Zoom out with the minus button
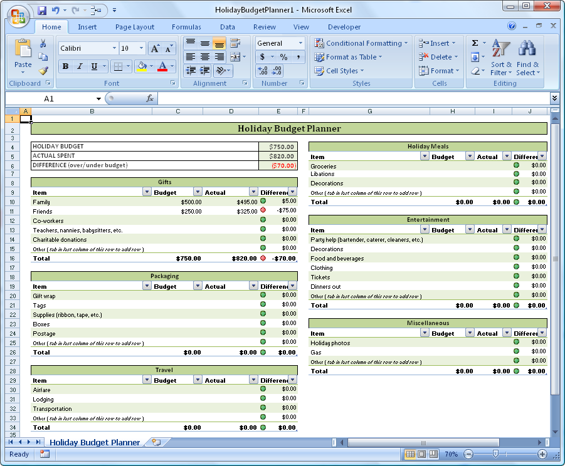 (468, 454)
